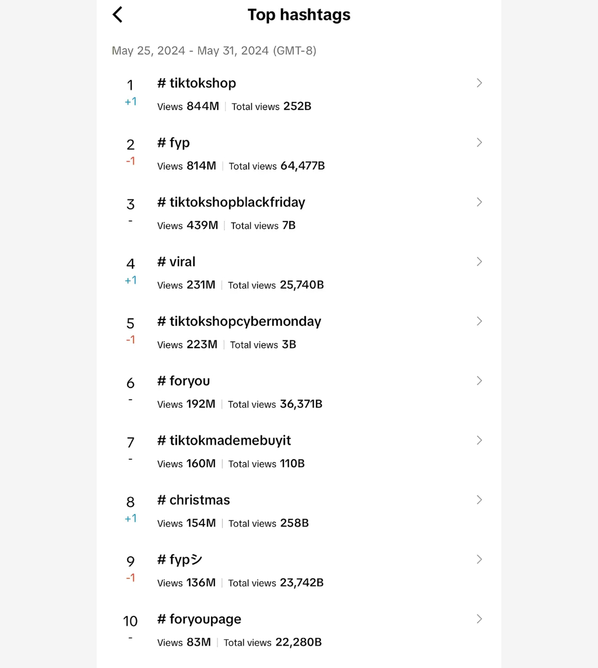This screenshot has height=668, width=598.
Task: Select the # tiktokshop hashtag title
Action: [x=197, y=83]
